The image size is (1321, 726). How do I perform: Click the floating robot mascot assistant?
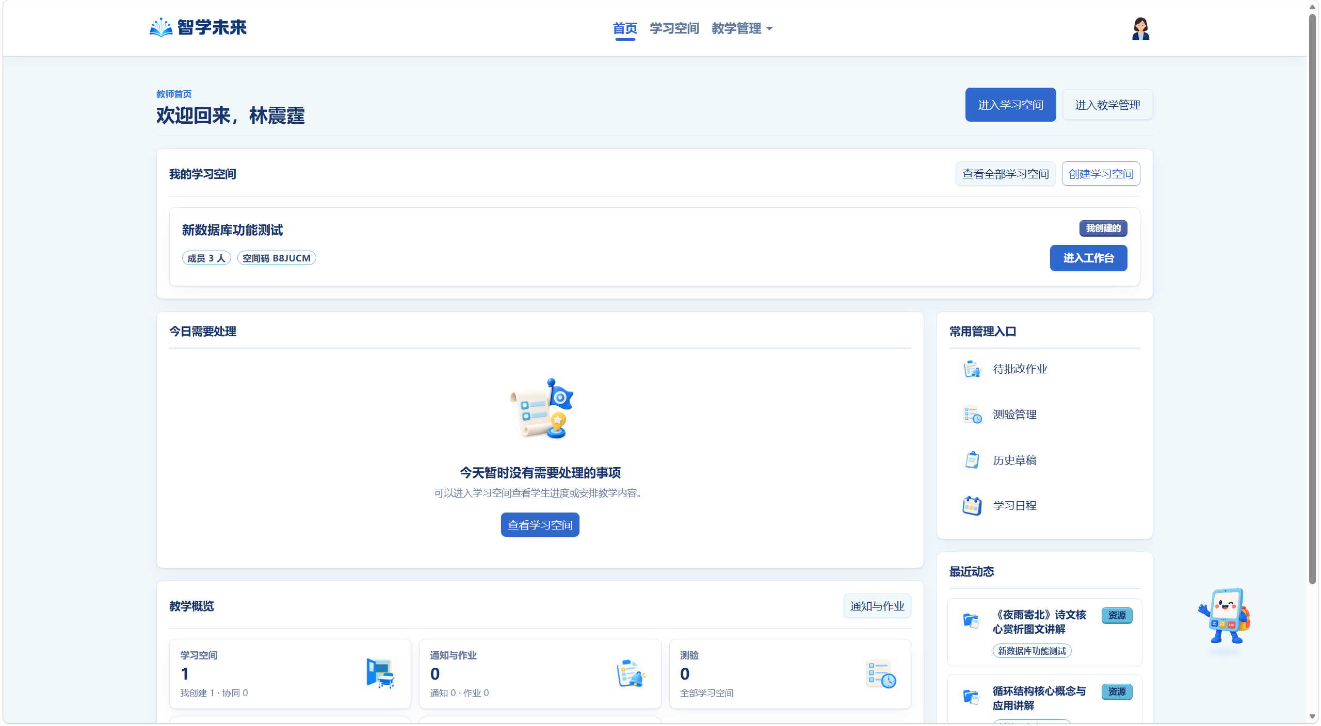coord(1226,615)
